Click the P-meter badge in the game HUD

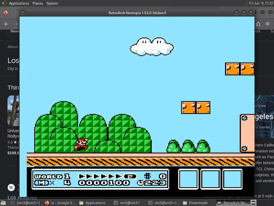[130, 176]
